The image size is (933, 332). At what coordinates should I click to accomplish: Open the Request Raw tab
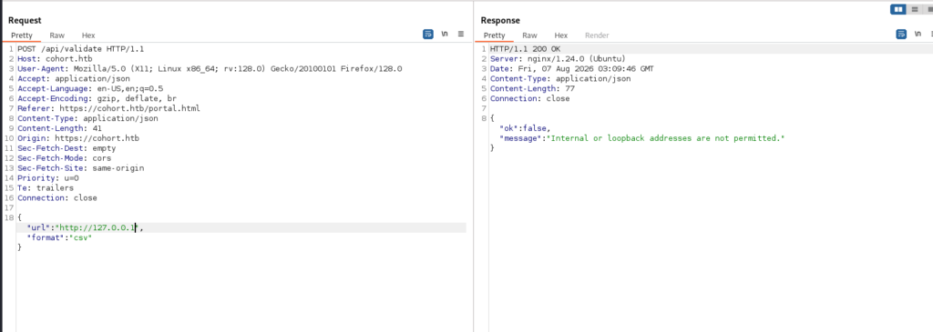click(57, 35)
